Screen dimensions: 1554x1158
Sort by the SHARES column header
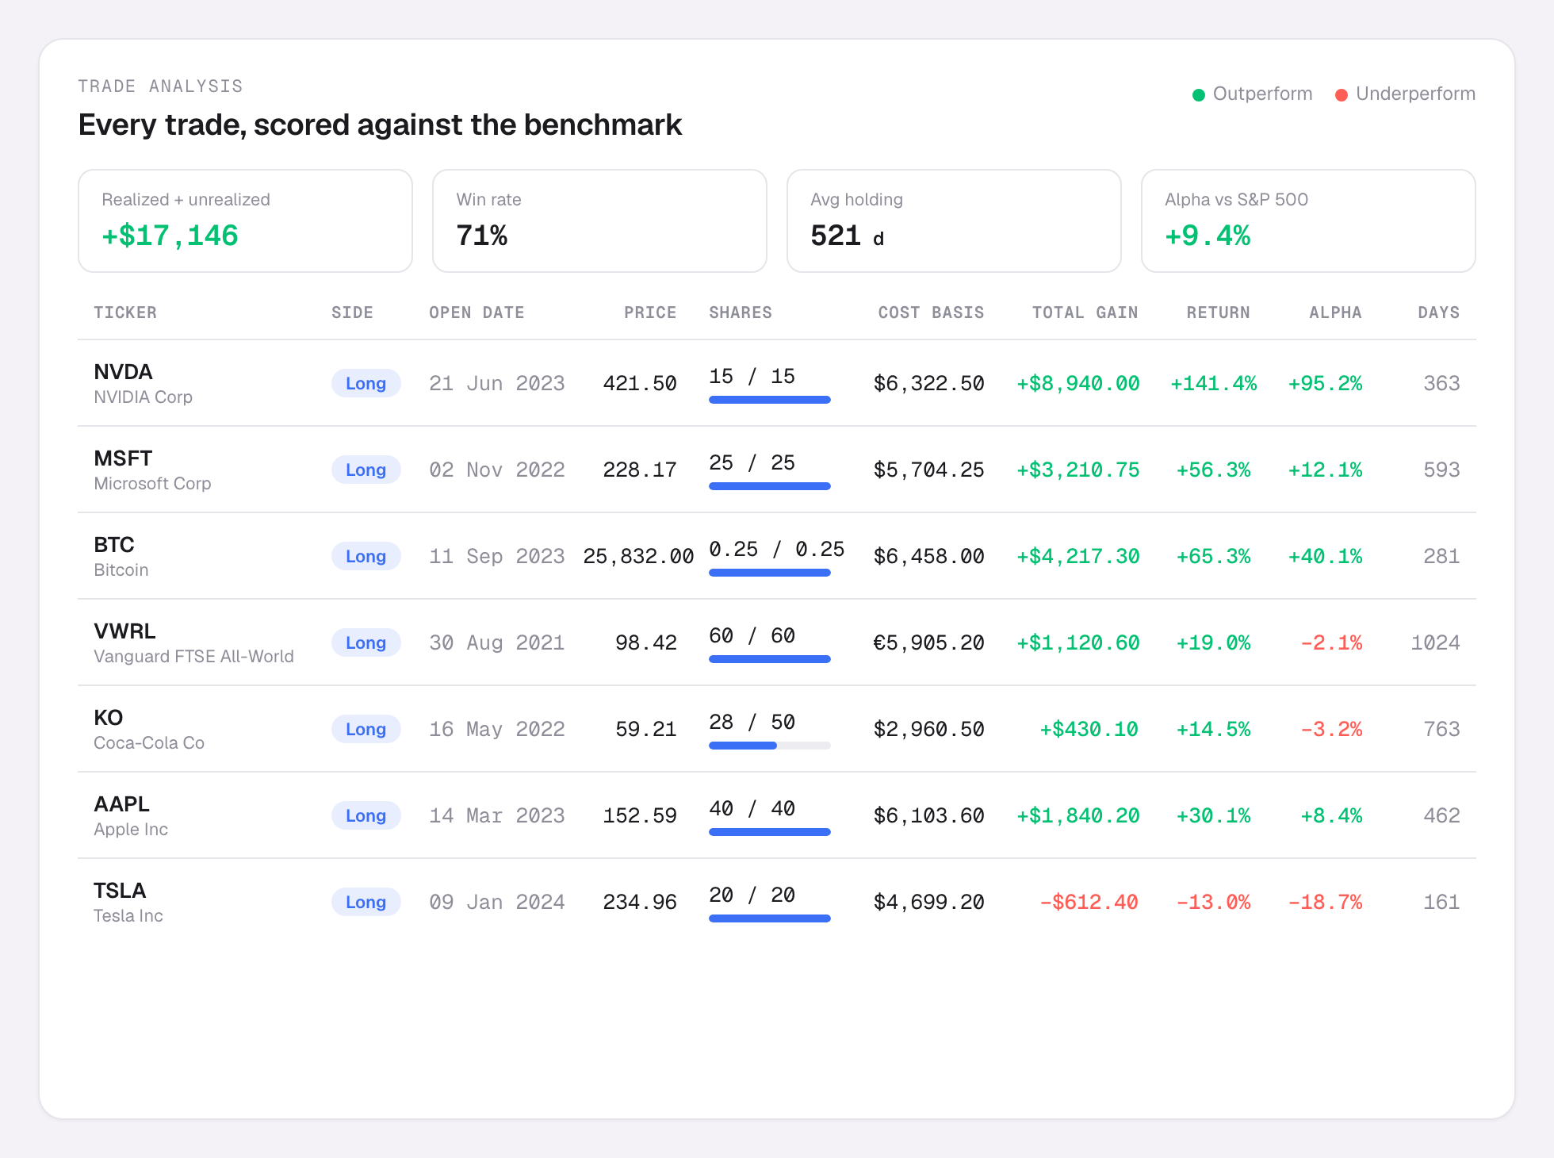click(741, 313)
